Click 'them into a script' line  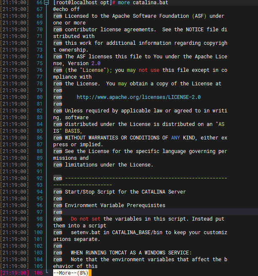click(x=80, y=225)
